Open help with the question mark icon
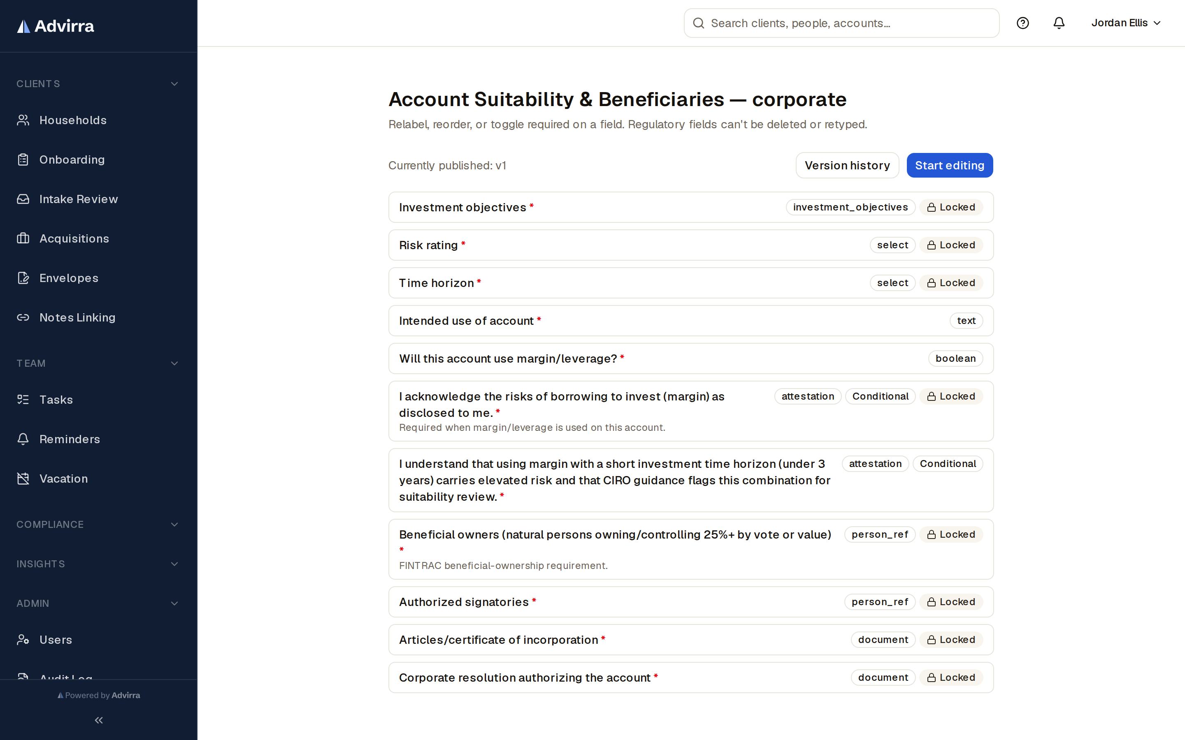Image resolution: width=1185 pixels, height=740 pixels. [1022, 23]
